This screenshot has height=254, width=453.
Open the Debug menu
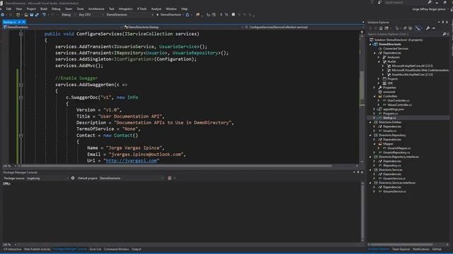(56, 9)
